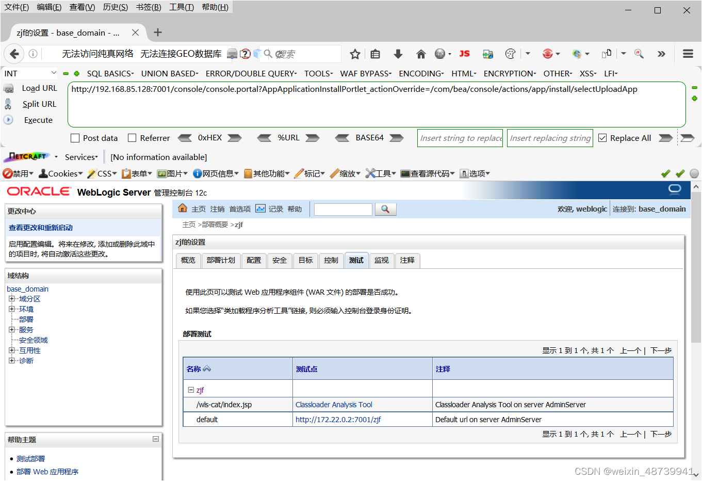Expand the 环境 tree node
This screenshot has width=702, height=481.
click(x=11, y=309)
